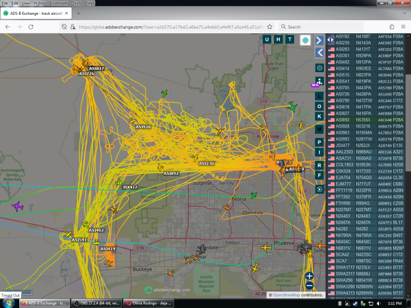Toggle the K map option button
This screenshot has height=308, width=411.
(319, 116)
